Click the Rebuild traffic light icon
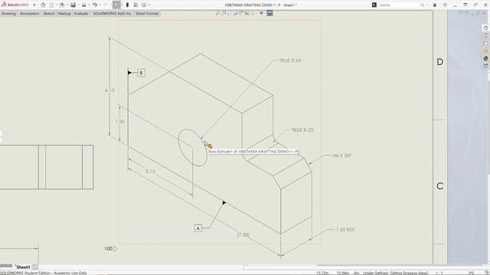 (x=127, y=5)
